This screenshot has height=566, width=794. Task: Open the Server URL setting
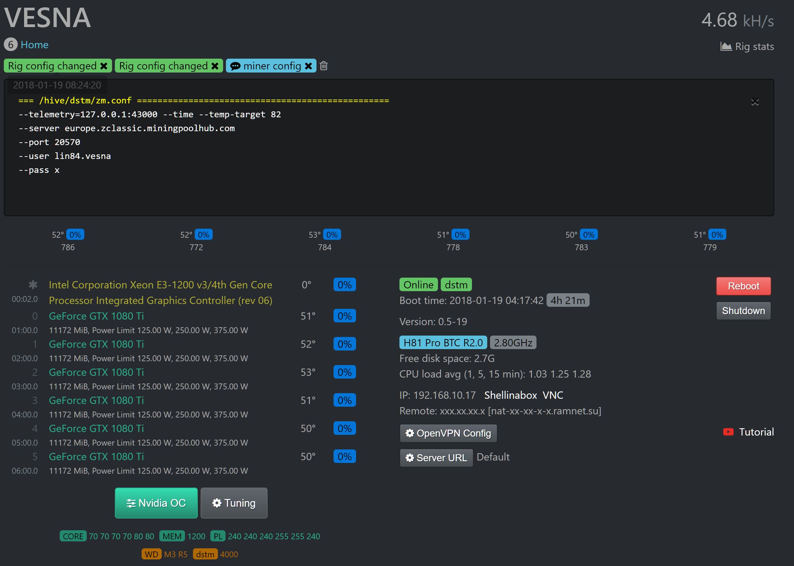pyautogui.click(x=436, y=458)
